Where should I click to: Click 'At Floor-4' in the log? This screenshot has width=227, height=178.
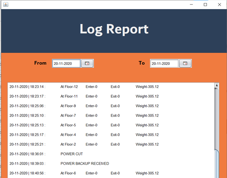coord(68,135)
